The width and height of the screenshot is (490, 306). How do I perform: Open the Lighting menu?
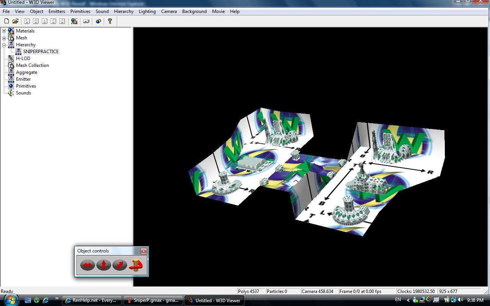(147, 11)
